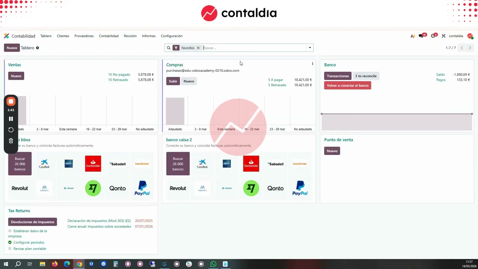Click Transacciones in the Banco card
The height and width of the screenshot is (269, 478).
point(338,76)
